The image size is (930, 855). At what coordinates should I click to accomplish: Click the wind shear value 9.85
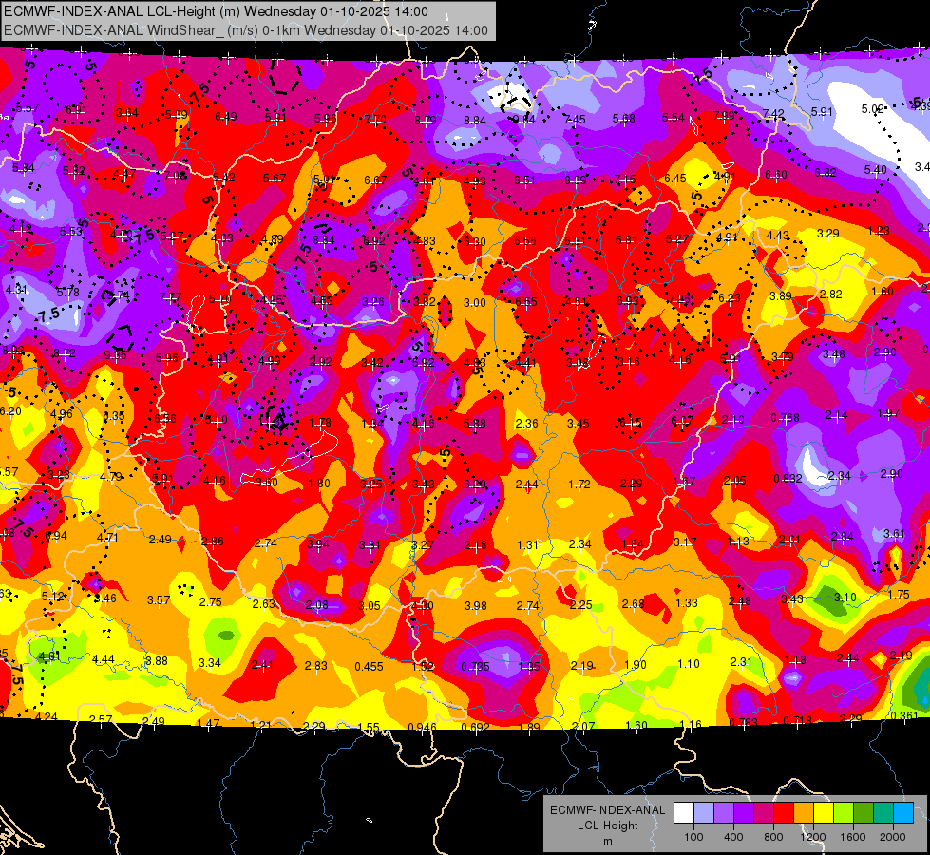point(116,354)
